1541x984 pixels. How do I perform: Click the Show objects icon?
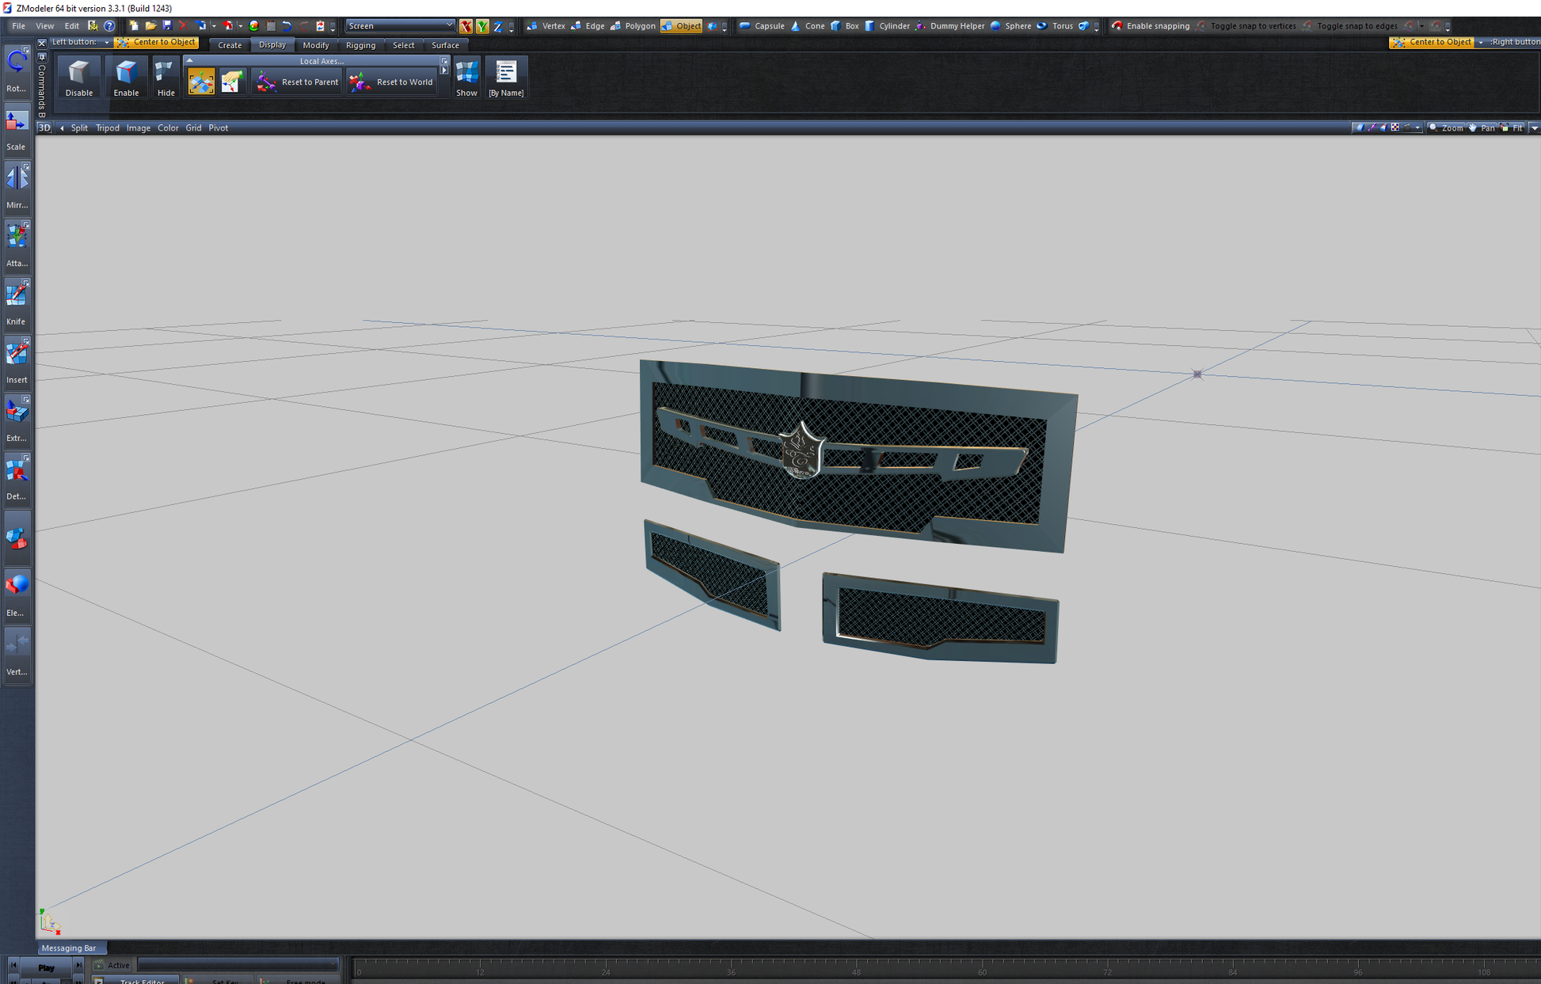(466, 78)
